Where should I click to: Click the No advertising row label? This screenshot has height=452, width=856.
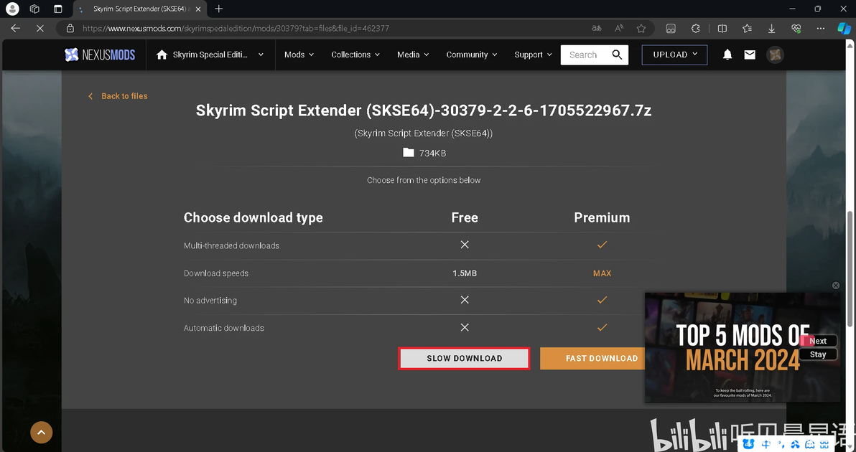[210, 301]
